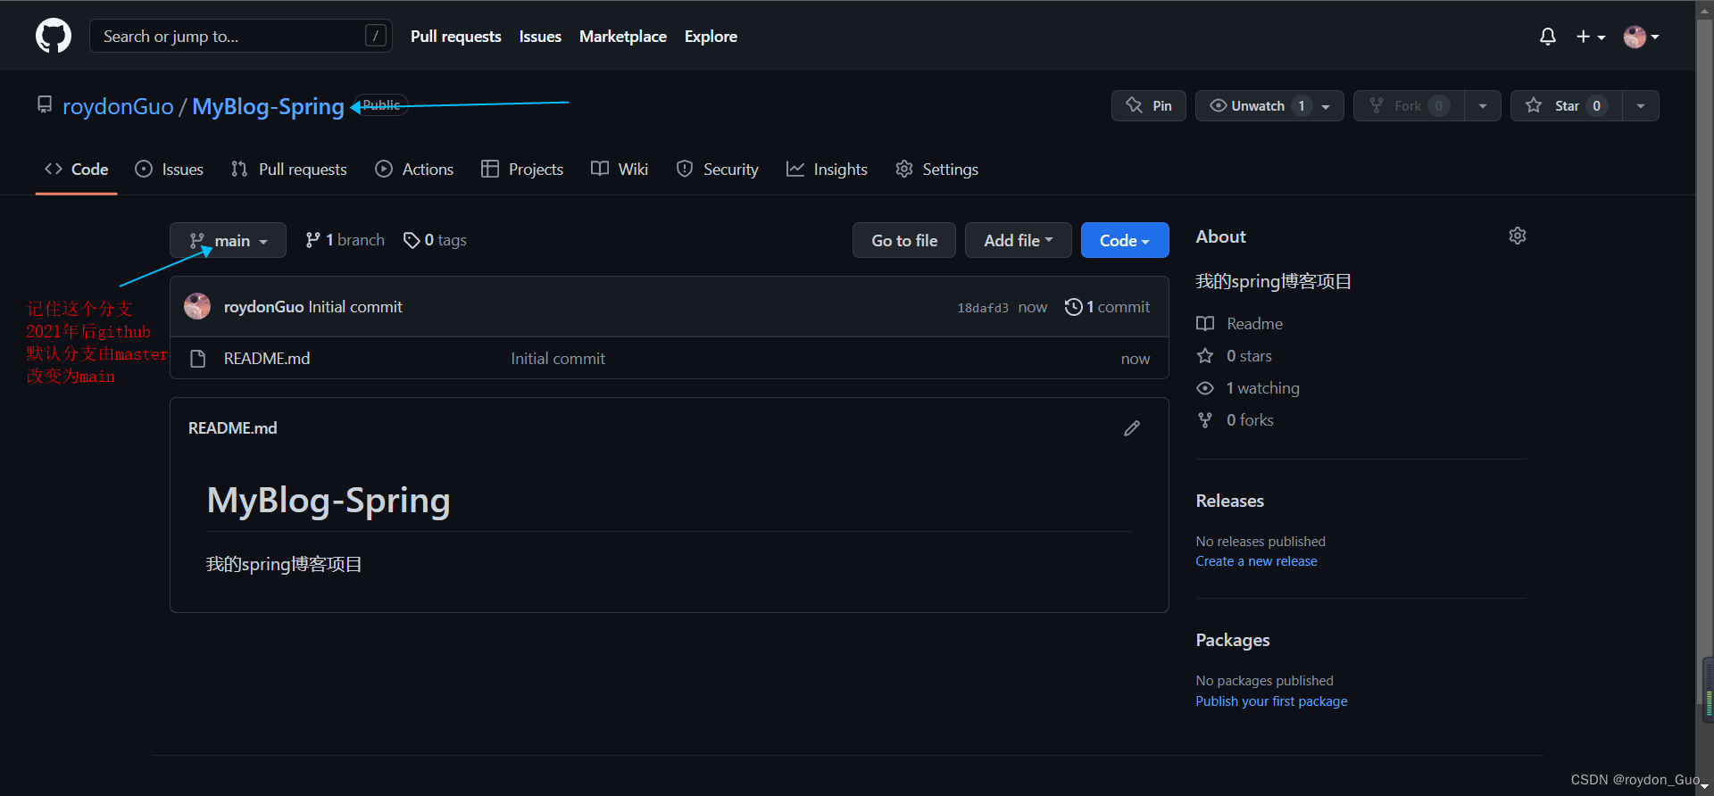Viewport: 1714px width, 796px height.
Task: Switch to the Actions tab
Action: click(x=414, y=170)
